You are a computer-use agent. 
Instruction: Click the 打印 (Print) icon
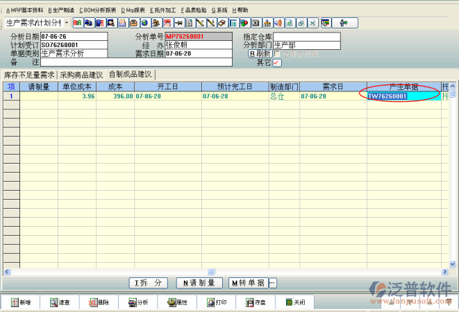click(x=215, y=302)
